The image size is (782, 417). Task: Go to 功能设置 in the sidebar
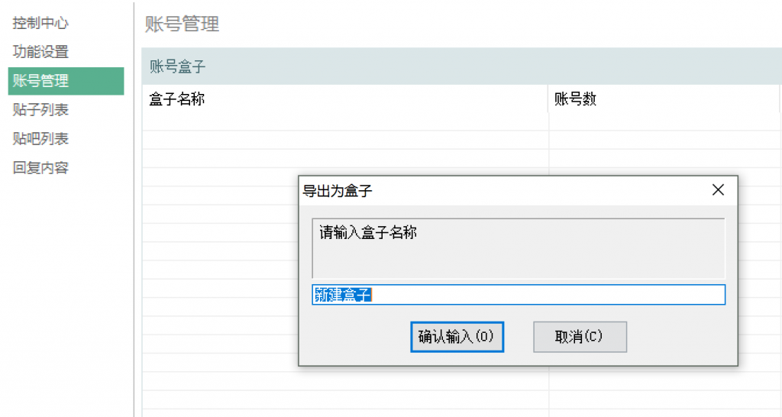[x=40, y=52]
